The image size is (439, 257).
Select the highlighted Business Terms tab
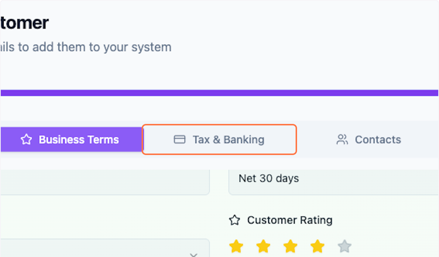tap(70, 139)
